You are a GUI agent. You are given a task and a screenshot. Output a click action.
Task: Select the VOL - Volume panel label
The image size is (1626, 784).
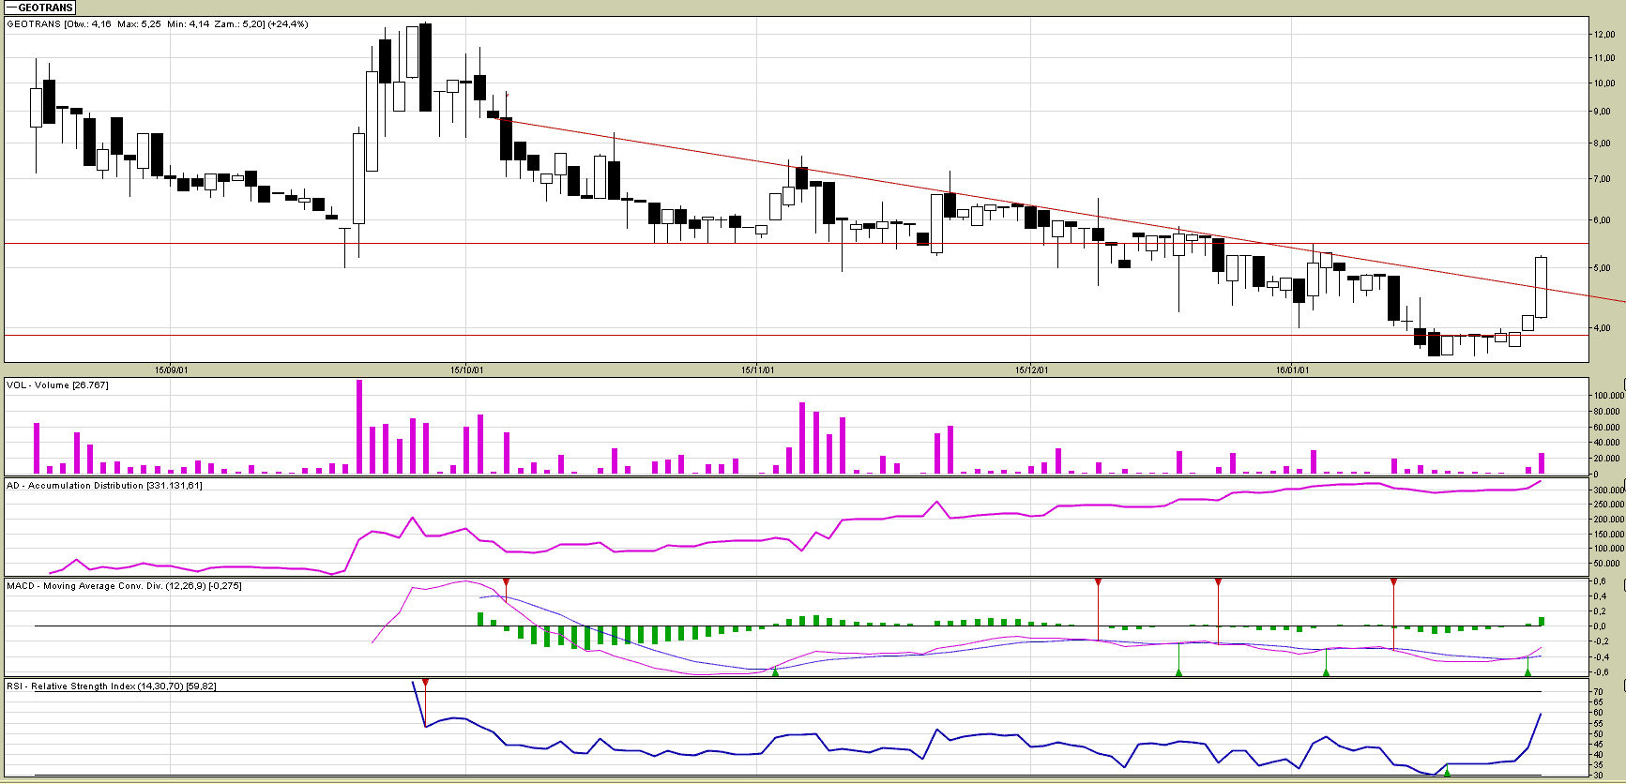57,385
